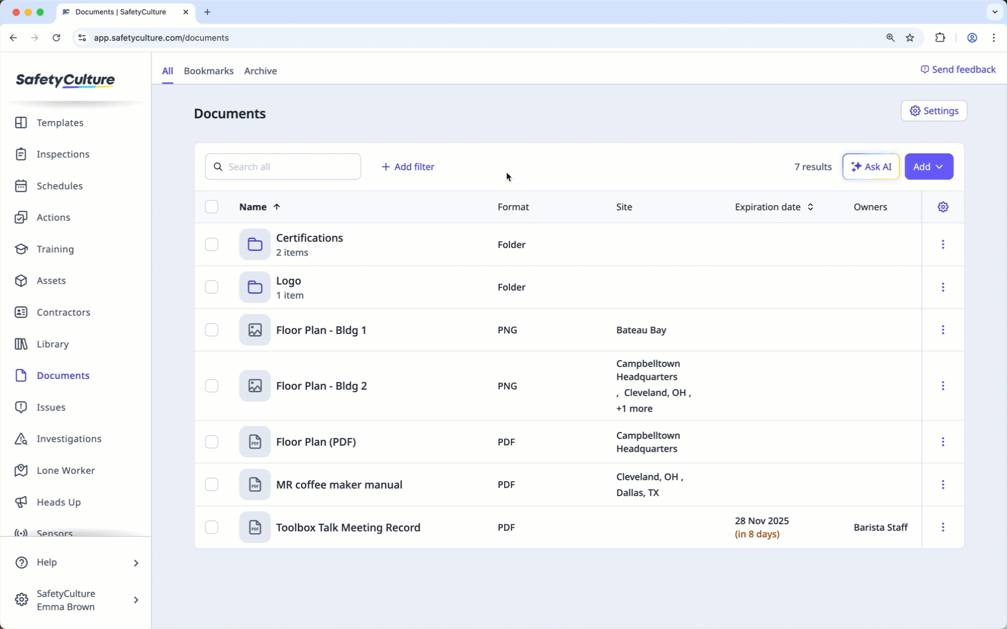Open Lone Worker in the sidebar
This screenshot has height=629, width=1007.
65,471
